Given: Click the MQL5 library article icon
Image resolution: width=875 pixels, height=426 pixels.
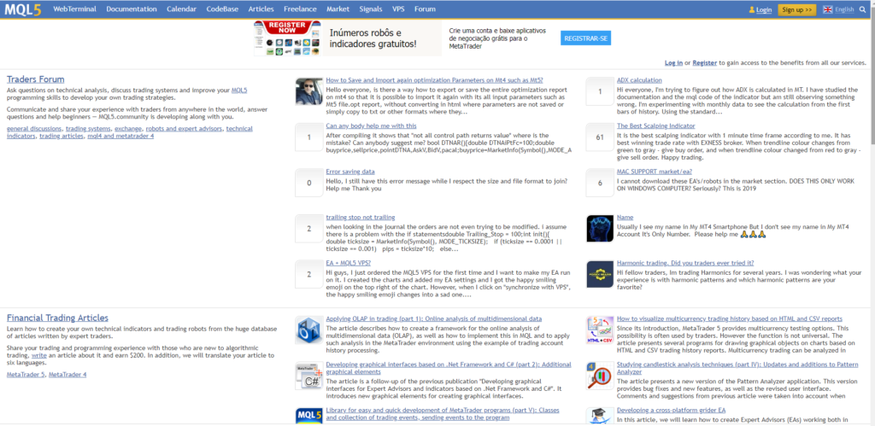Looking at the screenshot, I should (308, 417).
